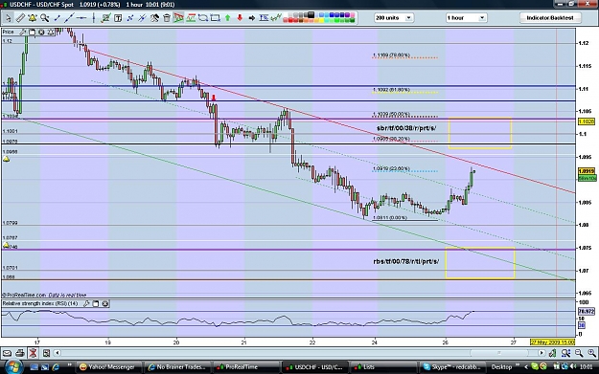Remove the RSI indicator panel
599x374 pixels.
point(105,303)
